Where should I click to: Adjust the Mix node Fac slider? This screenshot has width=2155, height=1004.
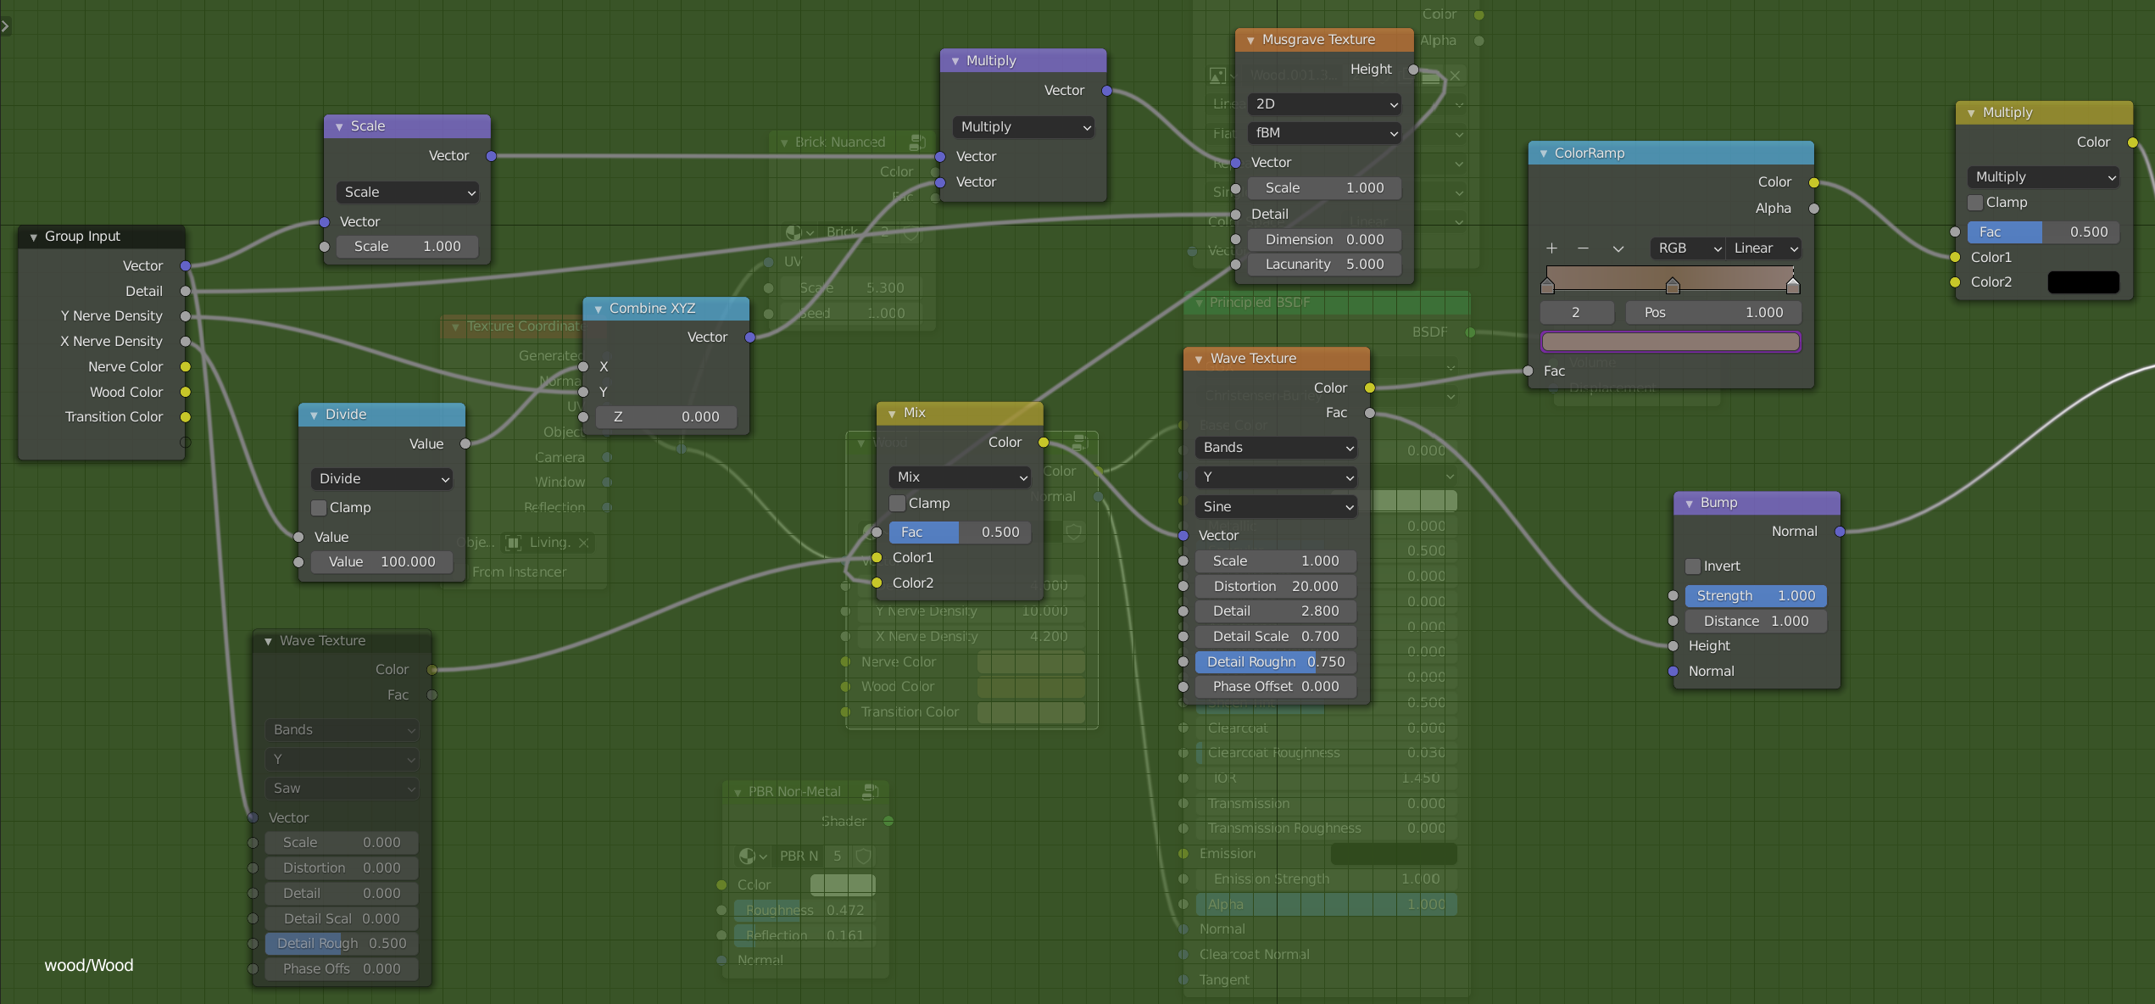(x=960, y=533)
